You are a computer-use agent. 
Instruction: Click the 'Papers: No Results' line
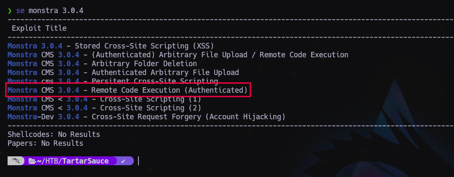coord(45,143)
